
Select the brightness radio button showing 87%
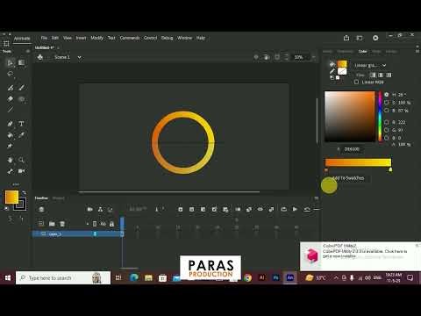[387, 111]
